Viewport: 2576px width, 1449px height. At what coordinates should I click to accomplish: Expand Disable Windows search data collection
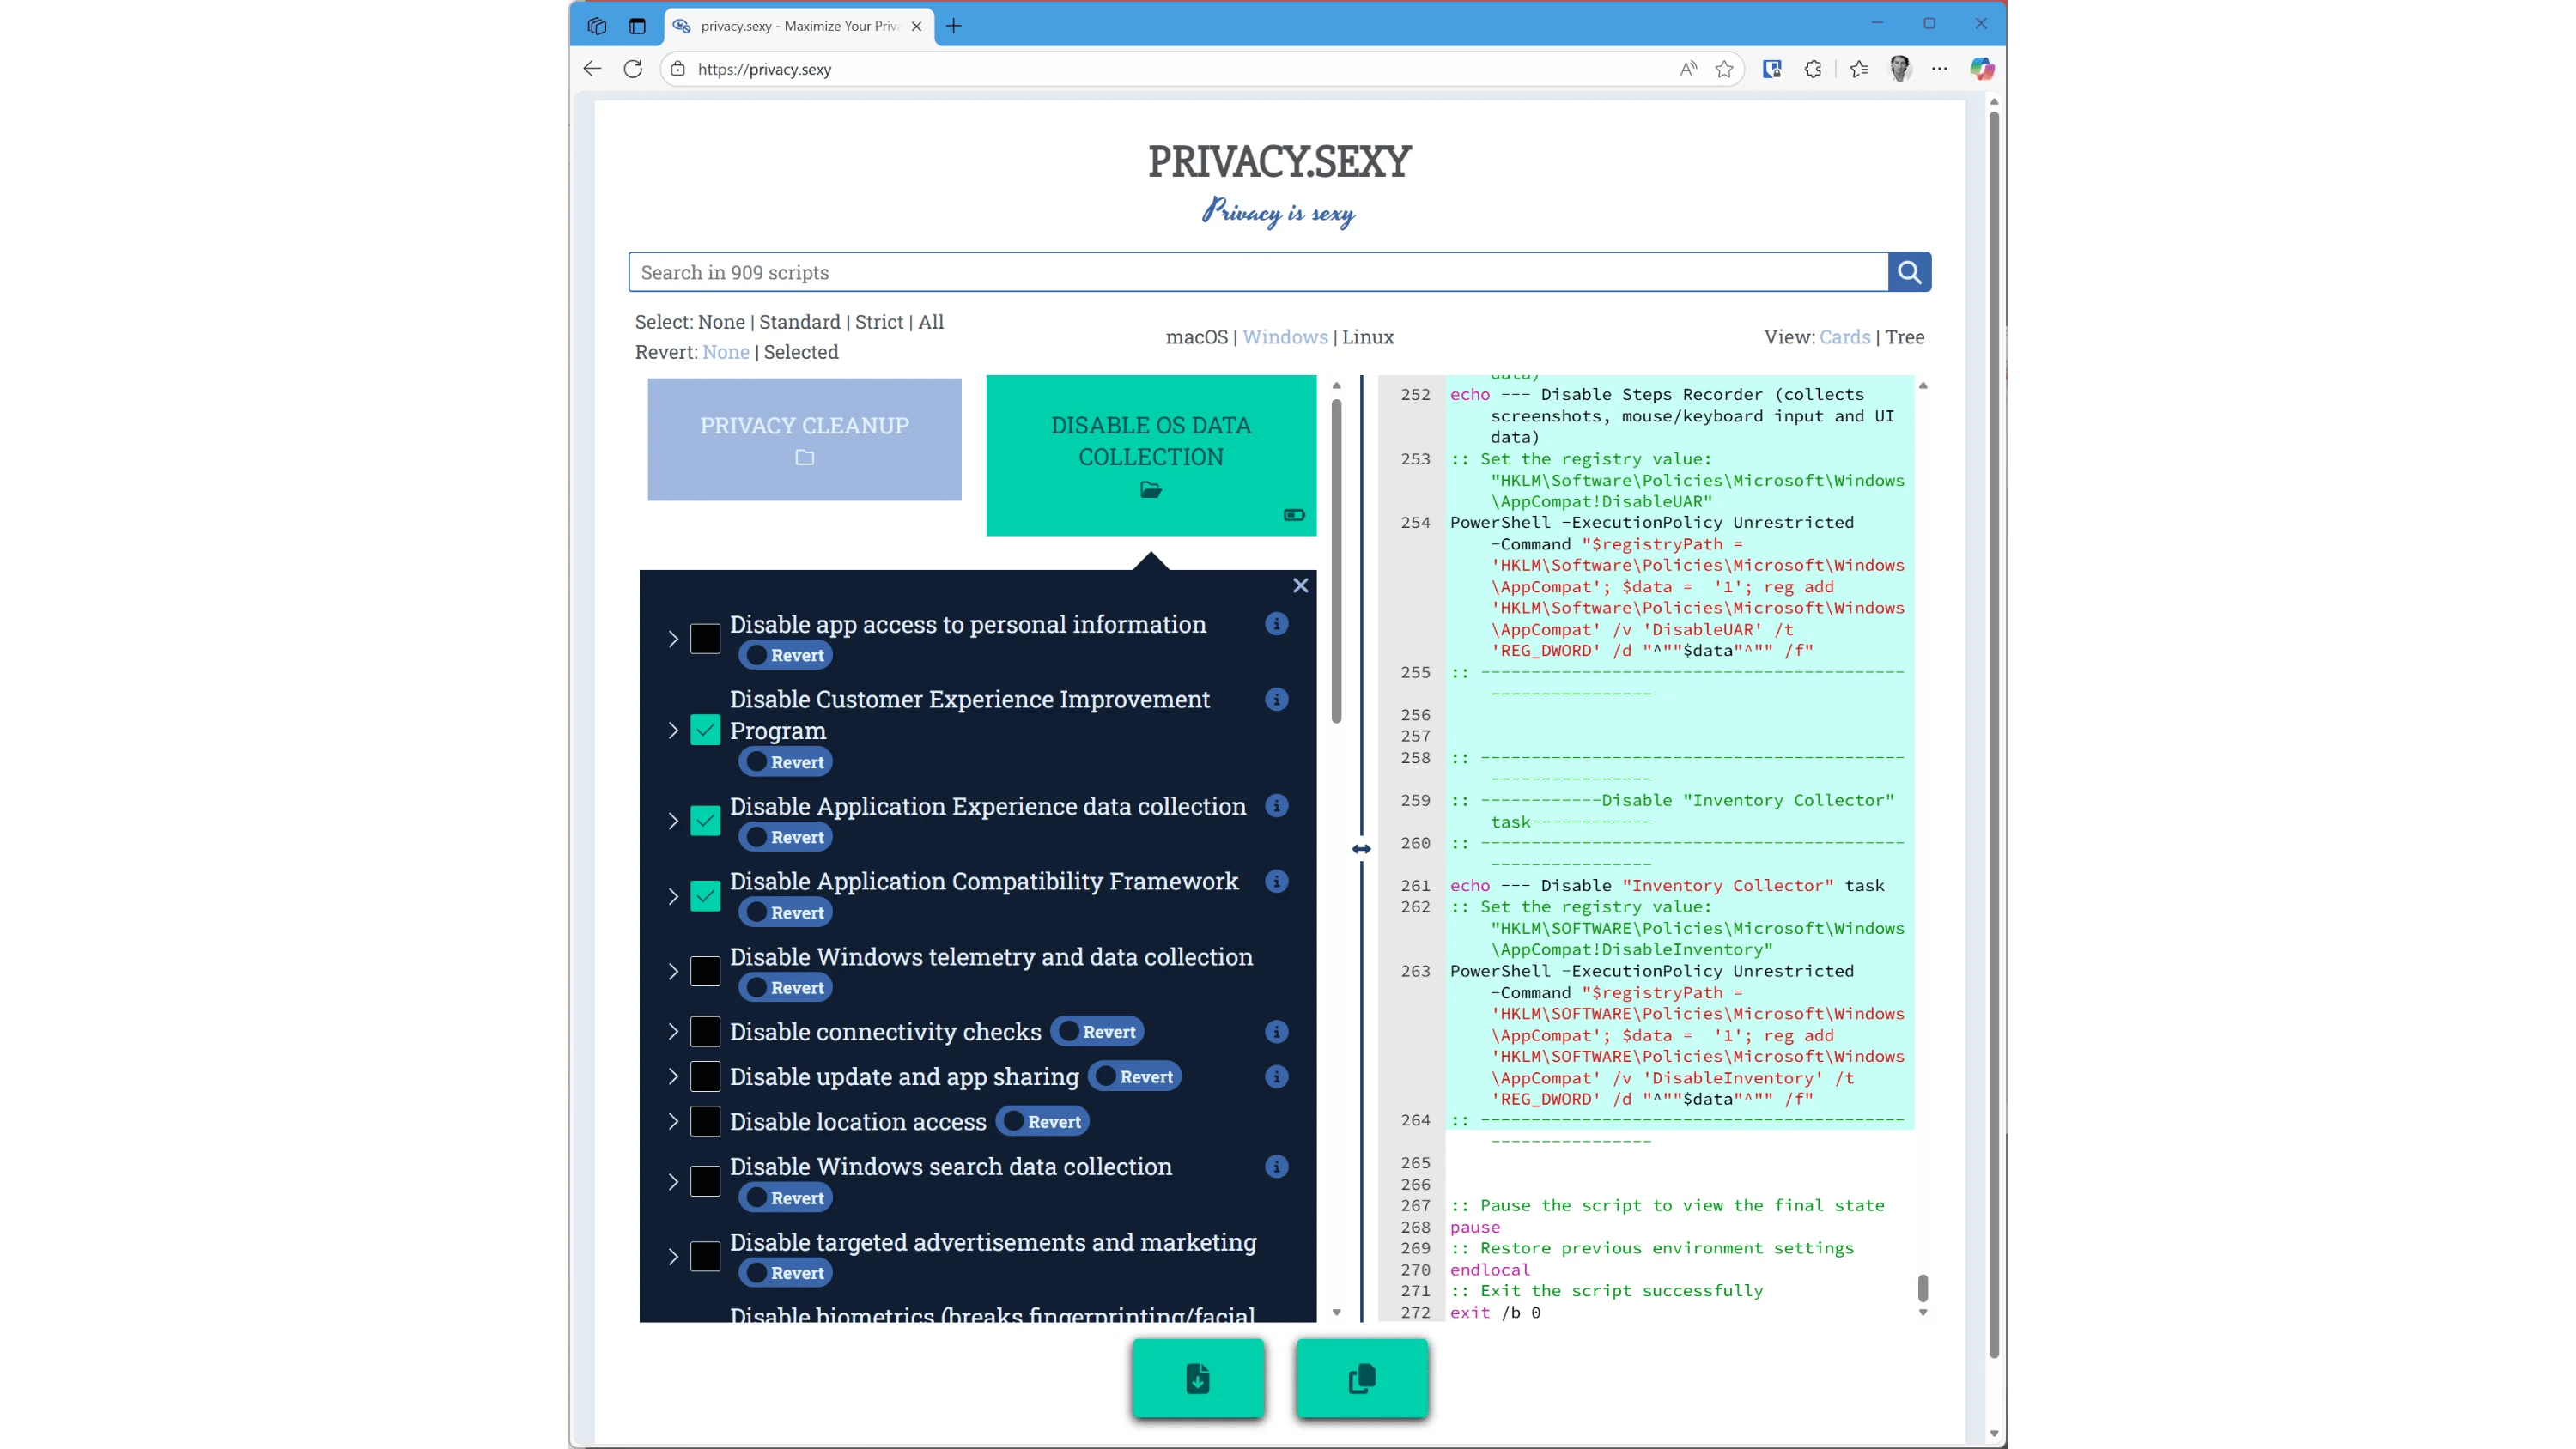point(673,1182)
